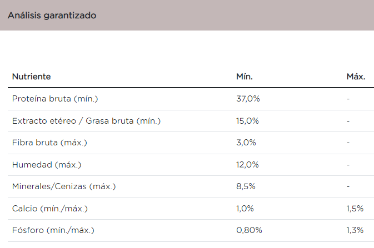The image size is (374, 248).
Task: Select Extracto etéreo / Grasa bruta label
Action: click(x=87, y=120)
